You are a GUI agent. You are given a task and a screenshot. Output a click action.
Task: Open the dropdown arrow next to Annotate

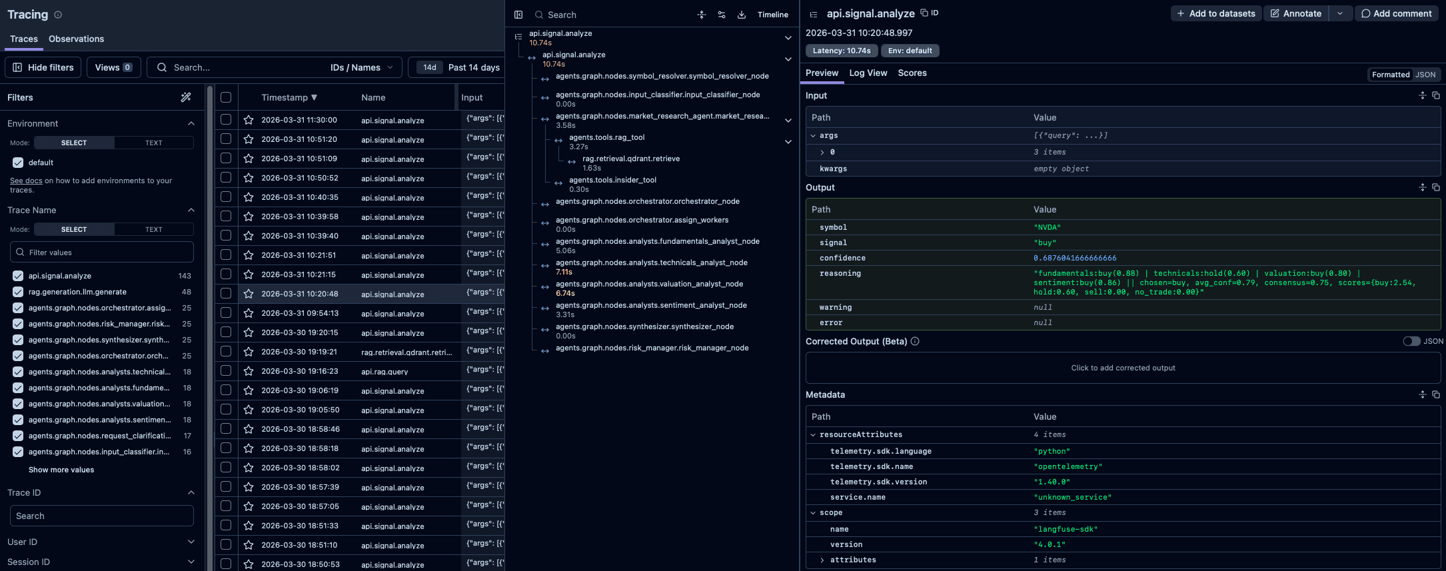click(1340, 13)
